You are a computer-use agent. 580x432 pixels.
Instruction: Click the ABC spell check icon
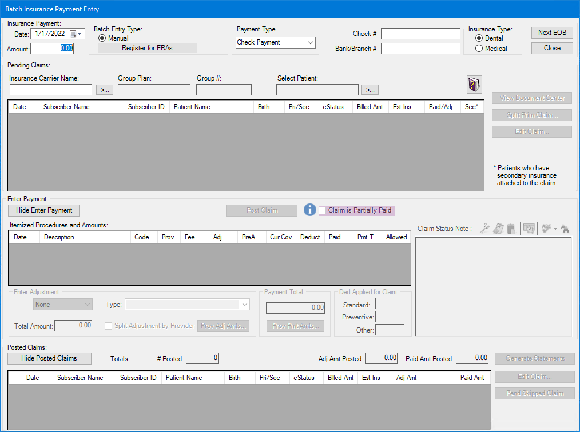click(x=546, y=229)
